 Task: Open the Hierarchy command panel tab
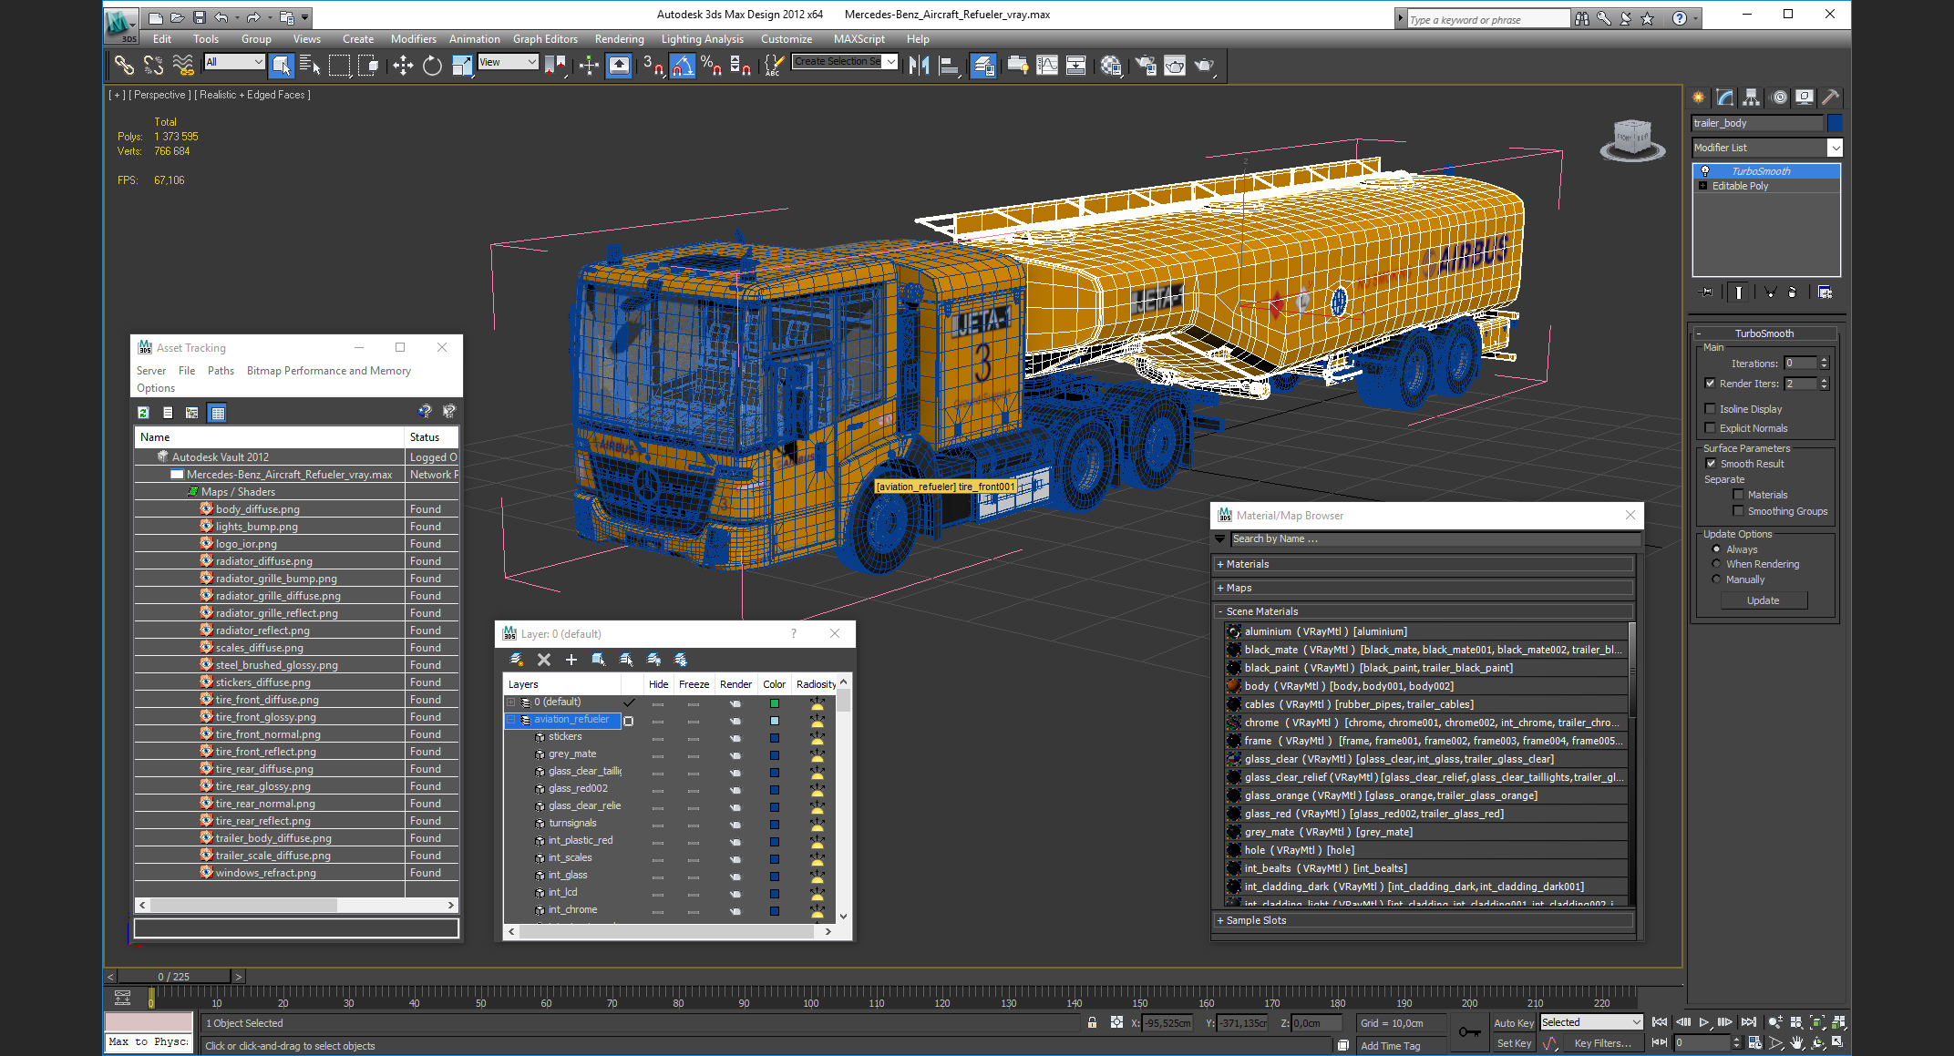point(1751,97)
